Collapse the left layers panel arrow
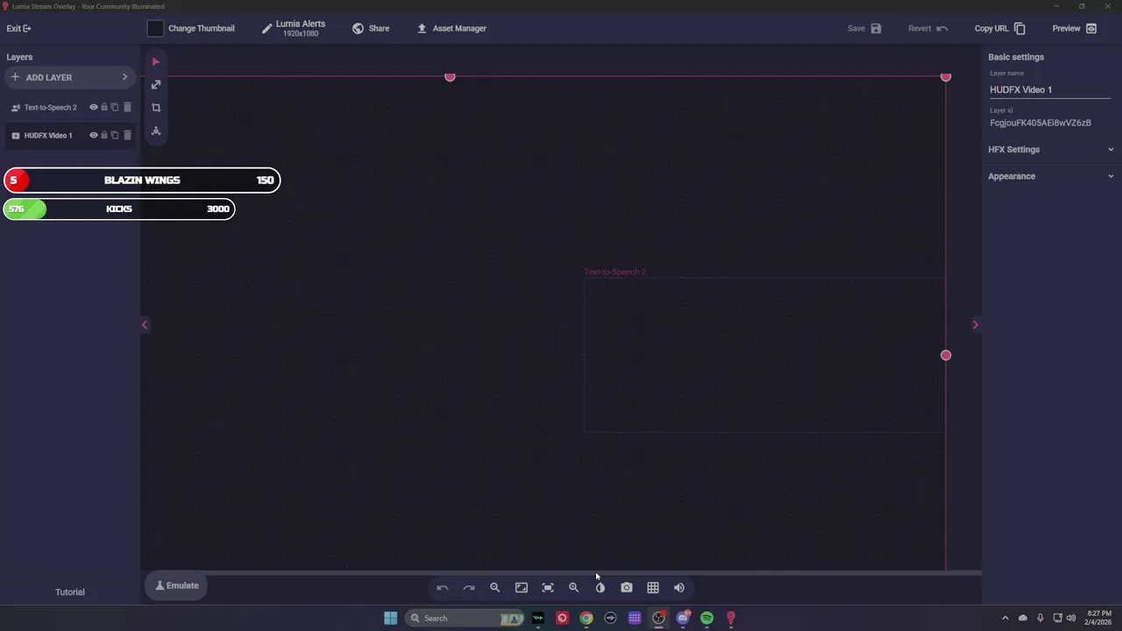The image size is (1122, 631). pos(145,325)
